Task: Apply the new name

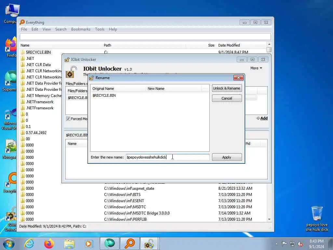Action: [x=227, y=157]
